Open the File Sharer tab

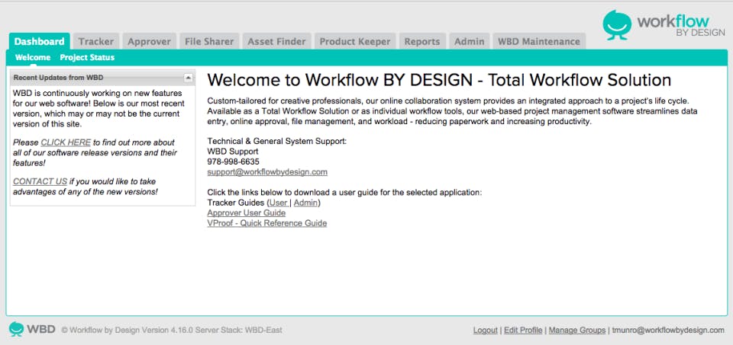tap(209, 41)
